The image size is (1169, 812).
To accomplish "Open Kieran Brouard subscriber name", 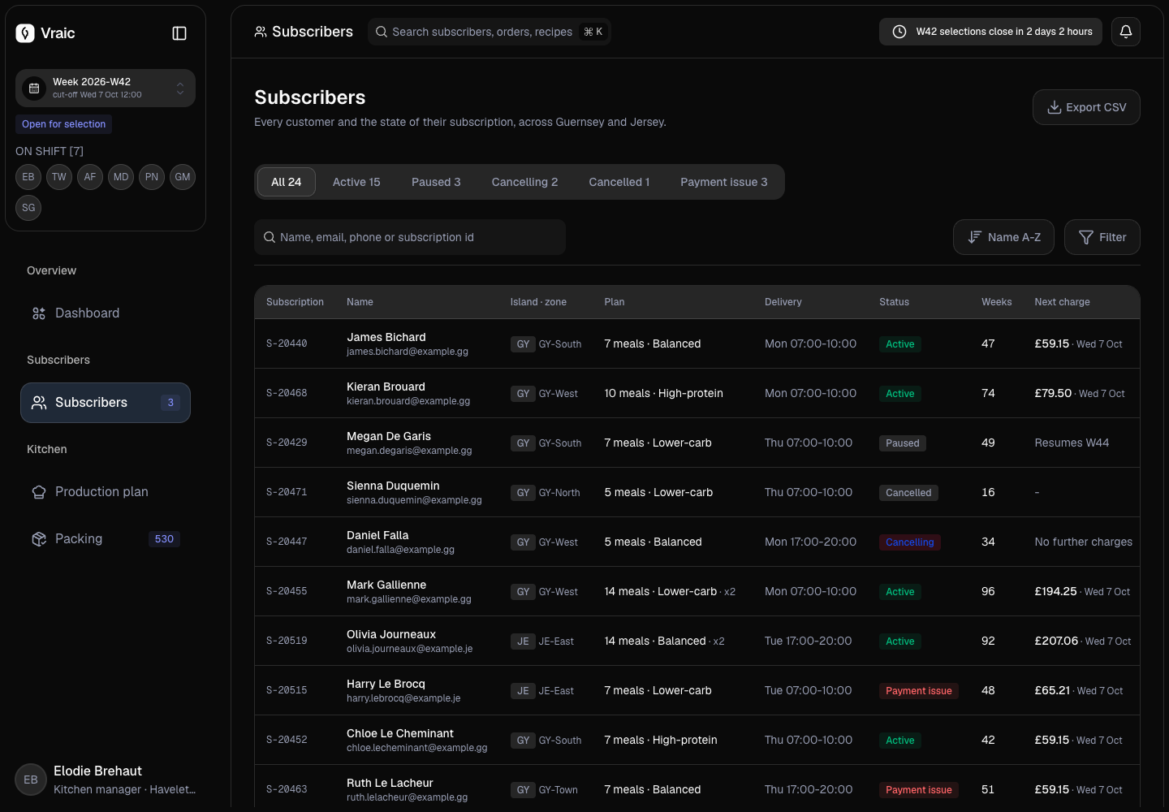I will (386, 387).
